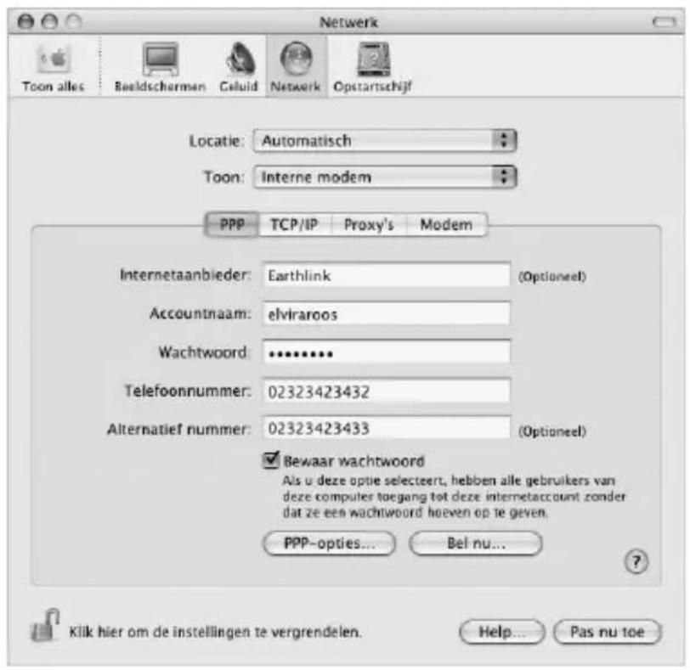Toggle the Bewaar wachtwoord checkbox
This screenshot has height=670, width=690.
point(271,460)
